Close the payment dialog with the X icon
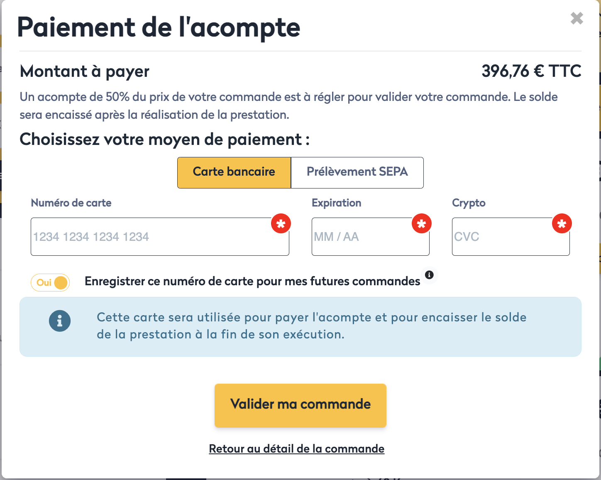Image resolution: width=601 pixels, height=480 pixels. [x=577, y=18]
